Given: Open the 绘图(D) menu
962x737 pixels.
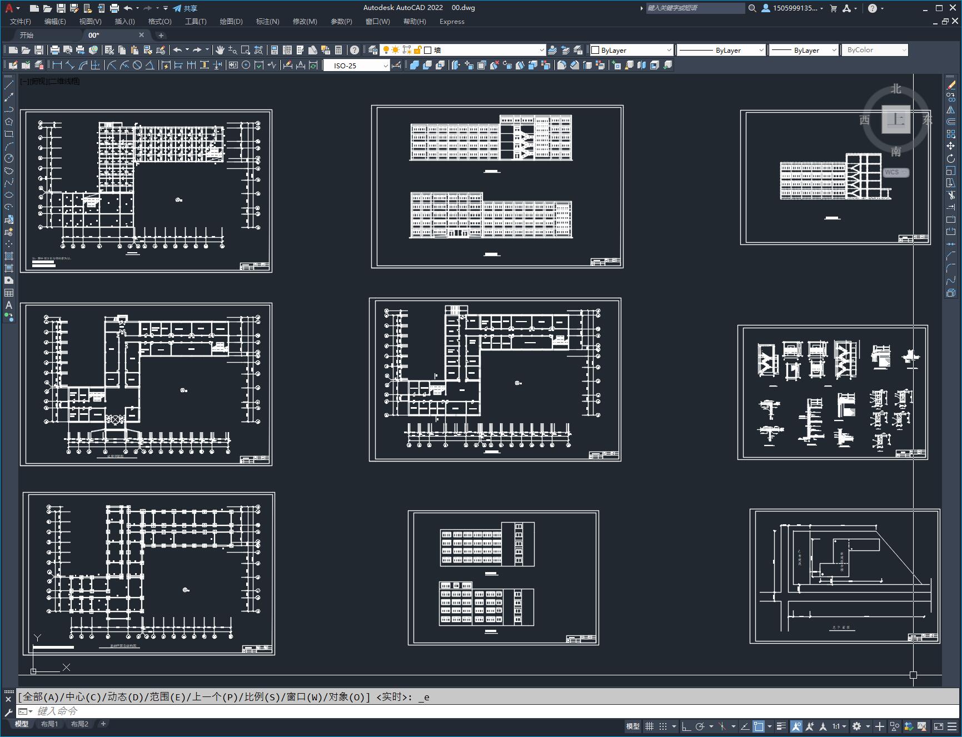Looking at the screenshot, I should tap(231, 21).
